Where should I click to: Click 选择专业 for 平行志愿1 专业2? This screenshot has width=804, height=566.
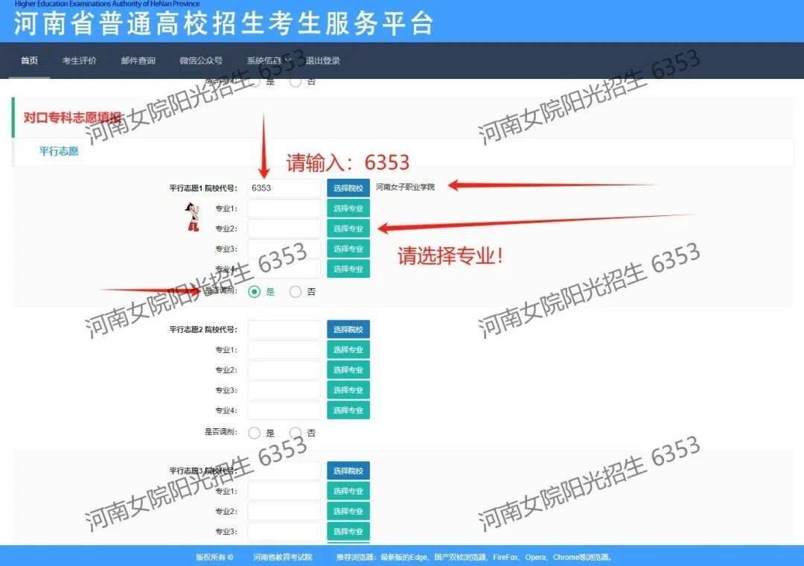348,229
